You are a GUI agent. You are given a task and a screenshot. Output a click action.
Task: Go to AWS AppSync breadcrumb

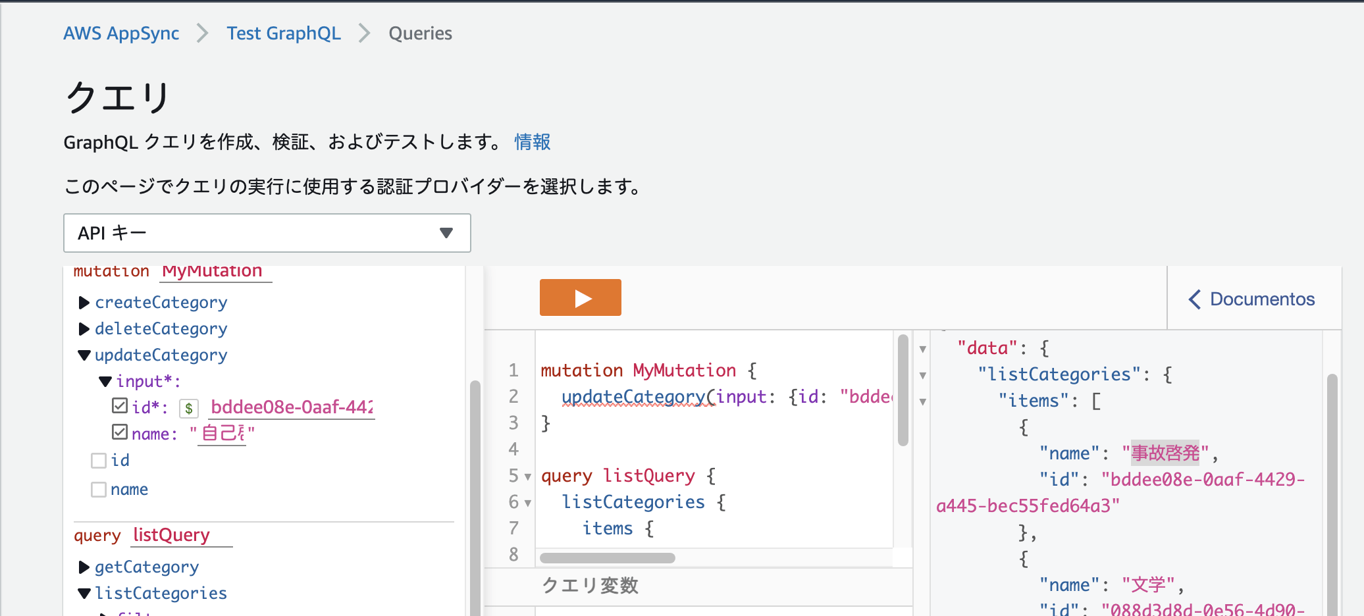point(121,34)
